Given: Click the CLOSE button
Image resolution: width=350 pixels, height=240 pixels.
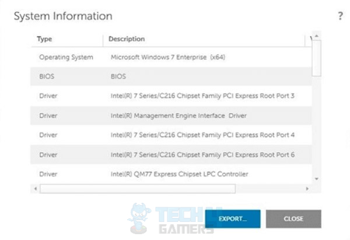Looking at the screenshot, I should pyautogui.click(x=293, y=219).
